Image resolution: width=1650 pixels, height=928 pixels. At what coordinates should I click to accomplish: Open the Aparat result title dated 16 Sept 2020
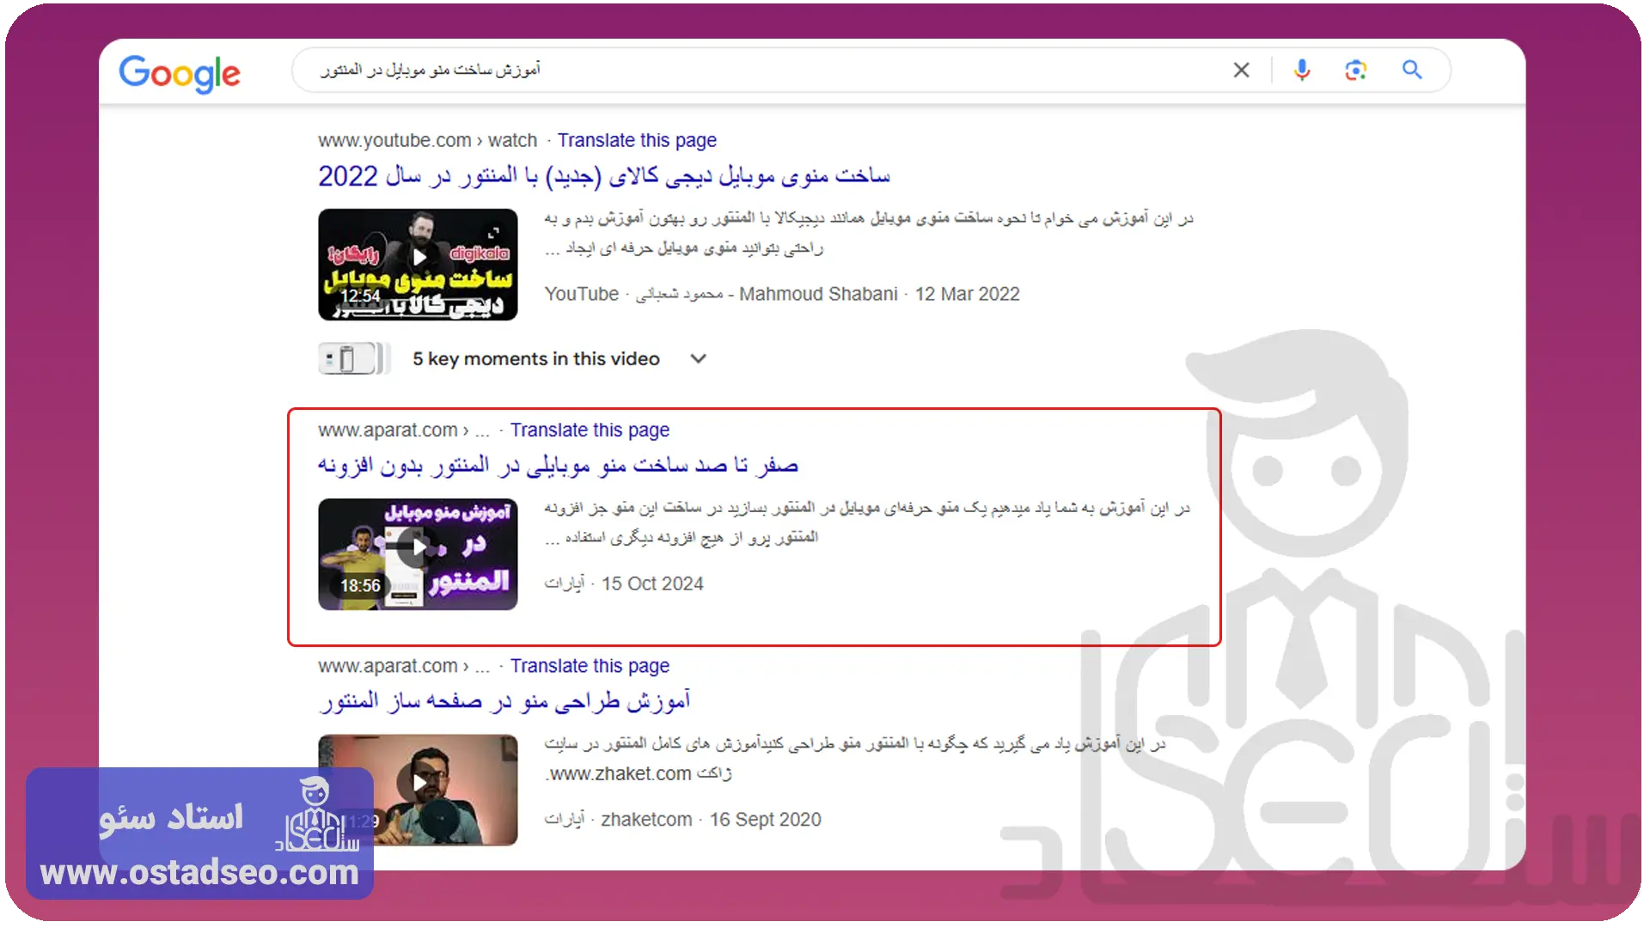(504, 701)
